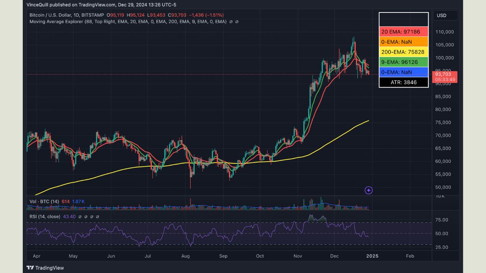Click the volume average 1.87K

pos(78,201)
